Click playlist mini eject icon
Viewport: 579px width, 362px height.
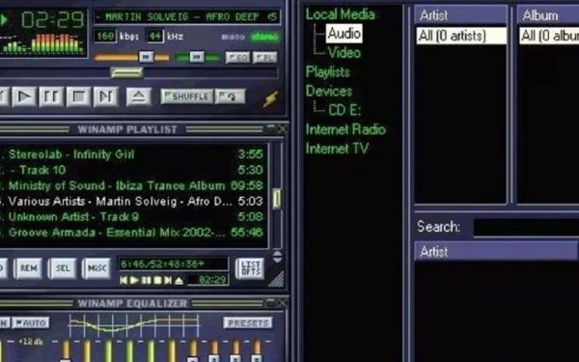[x=179, y=281]
